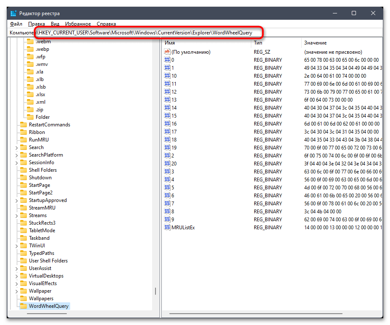Expand the VirtualDesktops key
This screenshot has height=325, width=390.
17,276
